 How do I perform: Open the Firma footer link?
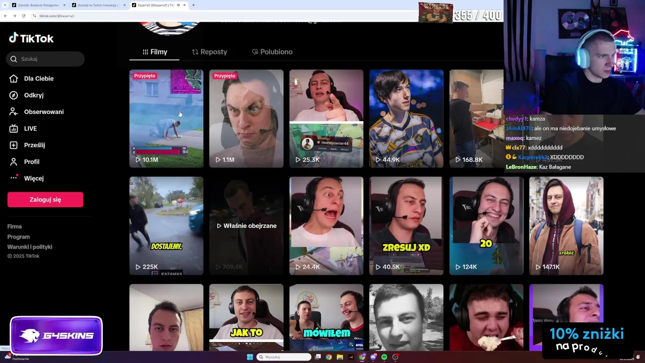[15, 227]
